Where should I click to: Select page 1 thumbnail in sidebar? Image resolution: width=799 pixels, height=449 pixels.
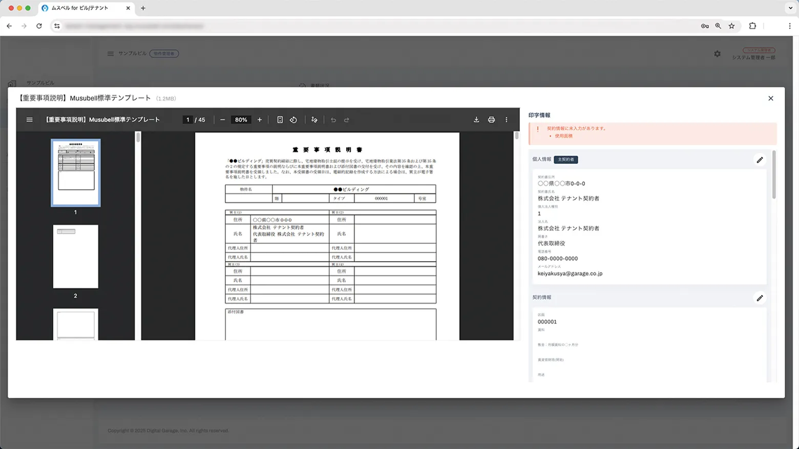(76, 173)
